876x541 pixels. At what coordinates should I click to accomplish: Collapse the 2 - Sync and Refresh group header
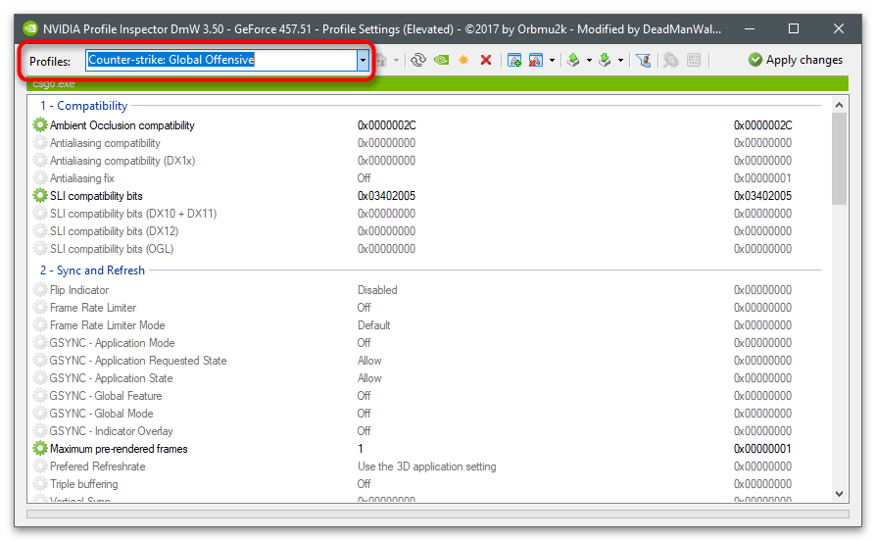(x=92, y=270)
